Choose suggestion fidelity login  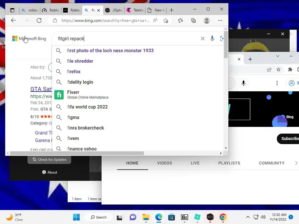point(138,82)
